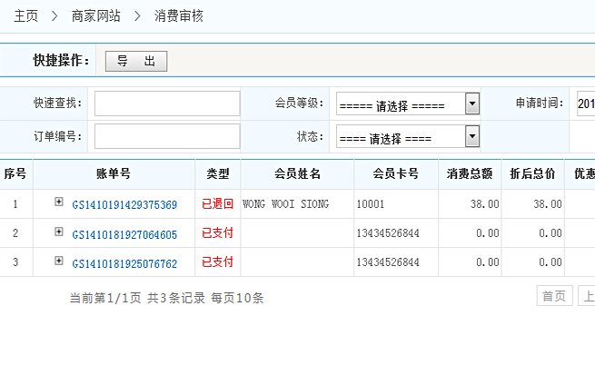This screenshot has width=595, height=375.
Task: Expand row of bill GS1410191429375369
Action: tap(59, 203)
